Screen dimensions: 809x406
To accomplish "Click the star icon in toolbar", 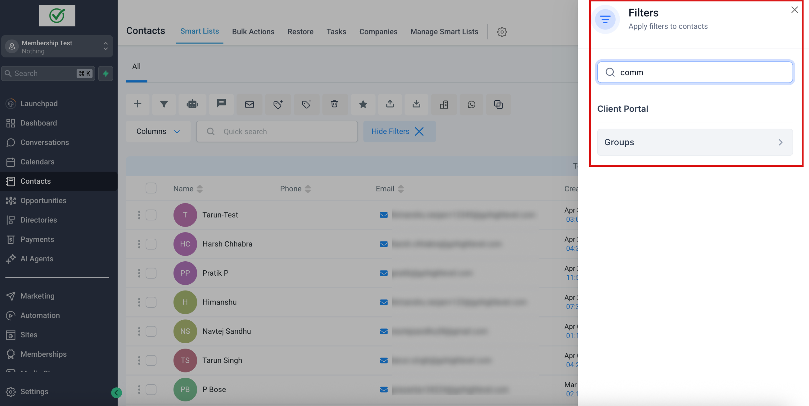I will (x=363, y=104).
